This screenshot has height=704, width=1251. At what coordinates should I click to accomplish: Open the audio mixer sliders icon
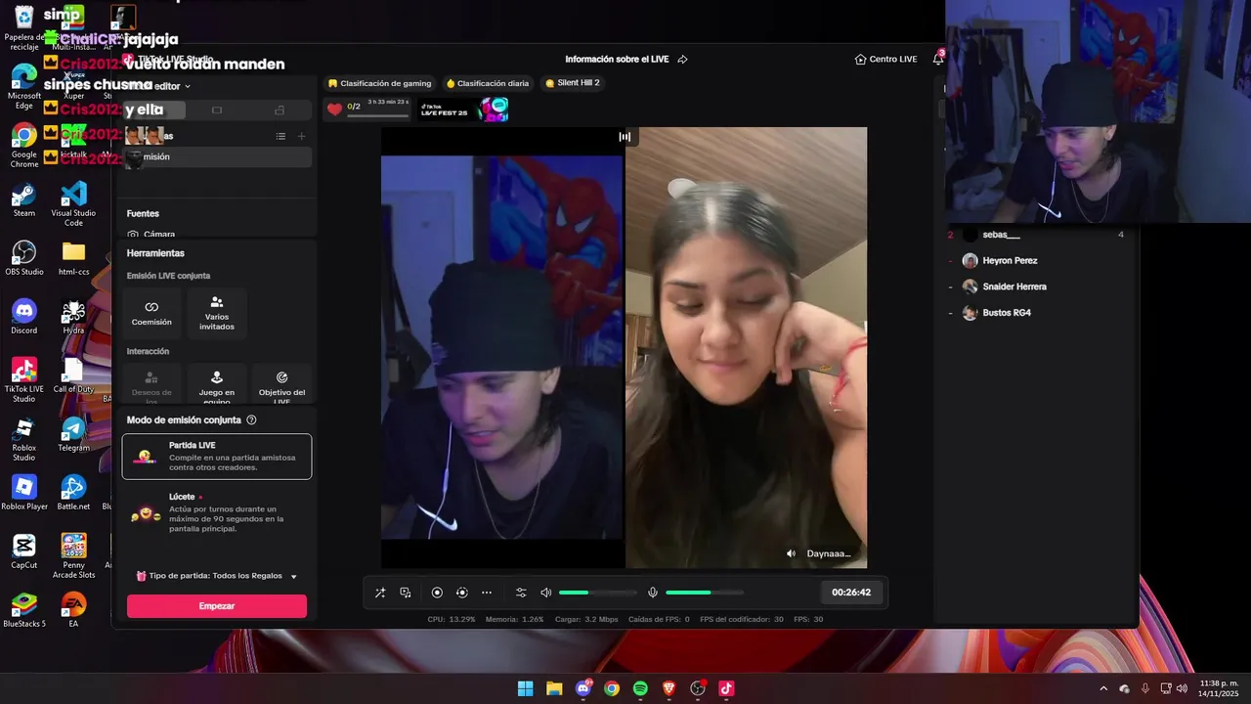[521, 593]
